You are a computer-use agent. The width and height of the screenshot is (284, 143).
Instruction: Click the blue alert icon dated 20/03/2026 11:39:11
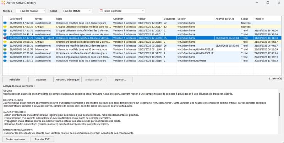pos(5,61)
